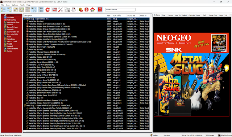Select the grid list view icon
The image size is (232, 137).
(x=28, y=10)
